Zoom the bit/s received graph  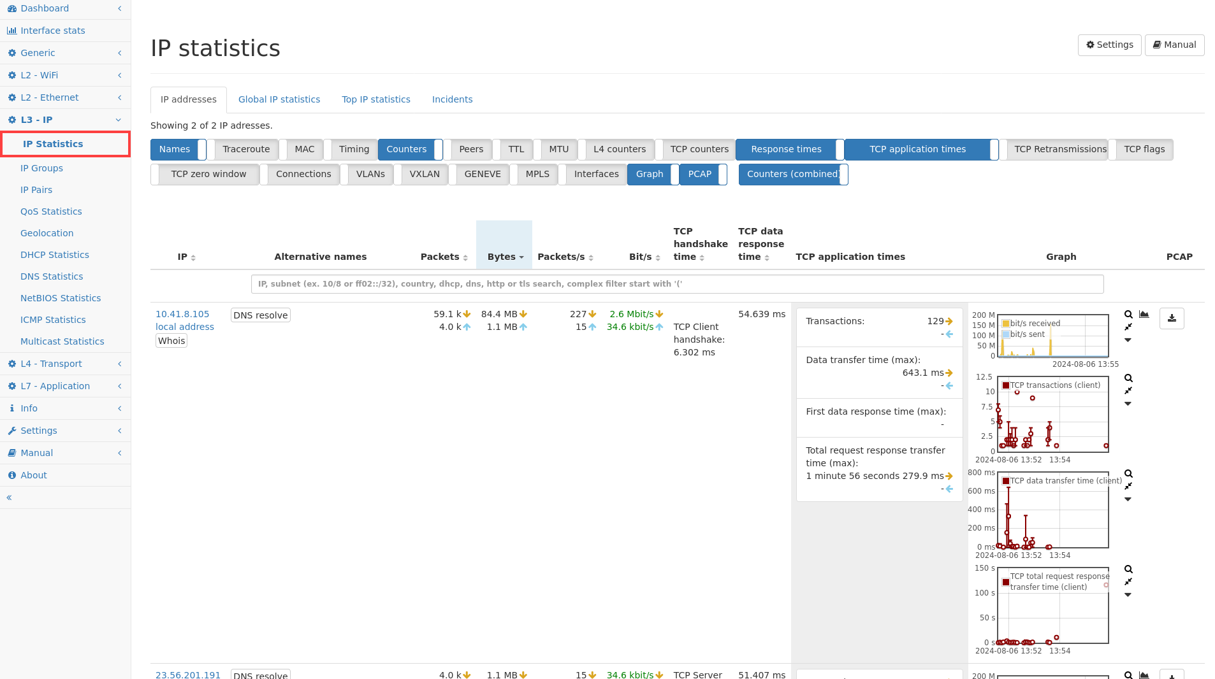tap(1128, 315)
